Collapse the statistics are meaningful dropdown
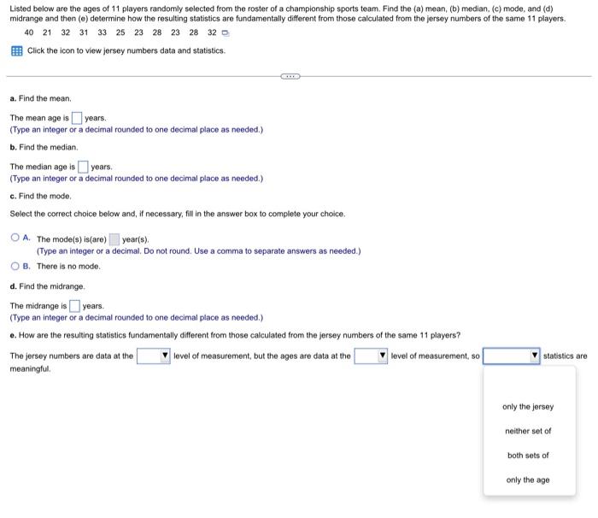Screen dimensions: 598x518 point(512,356)
